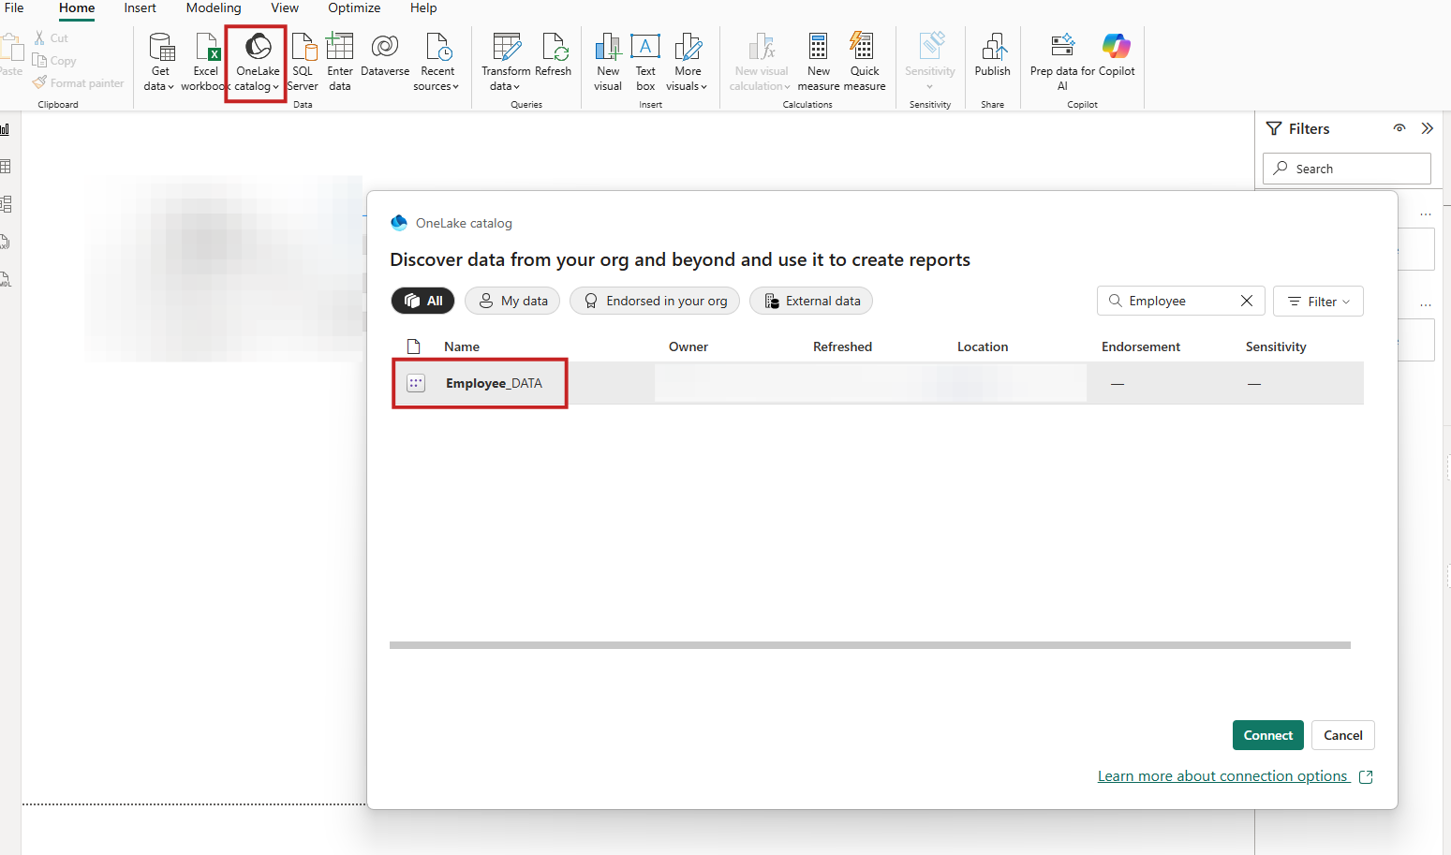The height and width of the screenshot is (855, 1451).
Task: Click the Filters pane Search box
Action: click(1347, 169)
